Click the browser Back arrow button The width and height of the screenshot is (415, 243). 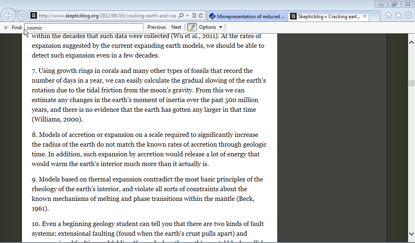click(8, 16)
